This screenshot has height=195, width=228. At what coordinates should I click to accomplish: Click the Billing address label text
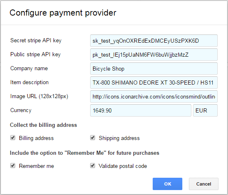[36, 138]
